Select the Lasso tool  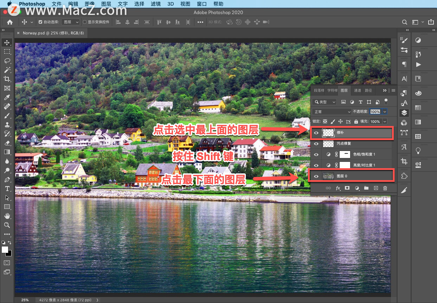7,61
